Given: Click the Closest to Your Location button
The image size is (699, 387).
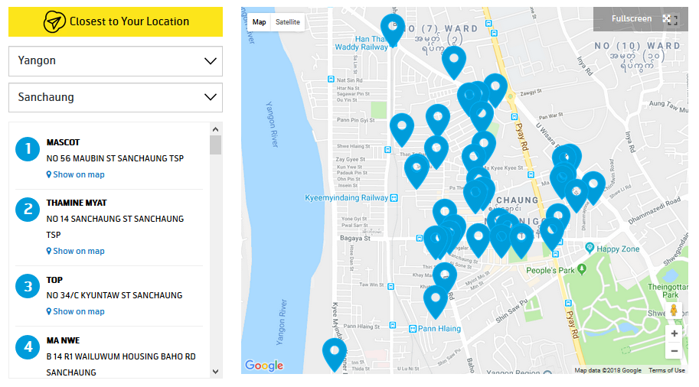Looking at the screenshot, I should [116, 22].
